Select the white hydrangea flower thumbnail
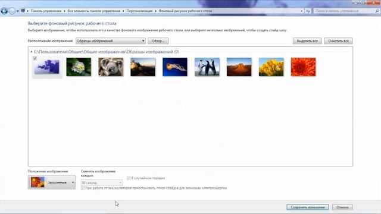 (x=79, y=67)
